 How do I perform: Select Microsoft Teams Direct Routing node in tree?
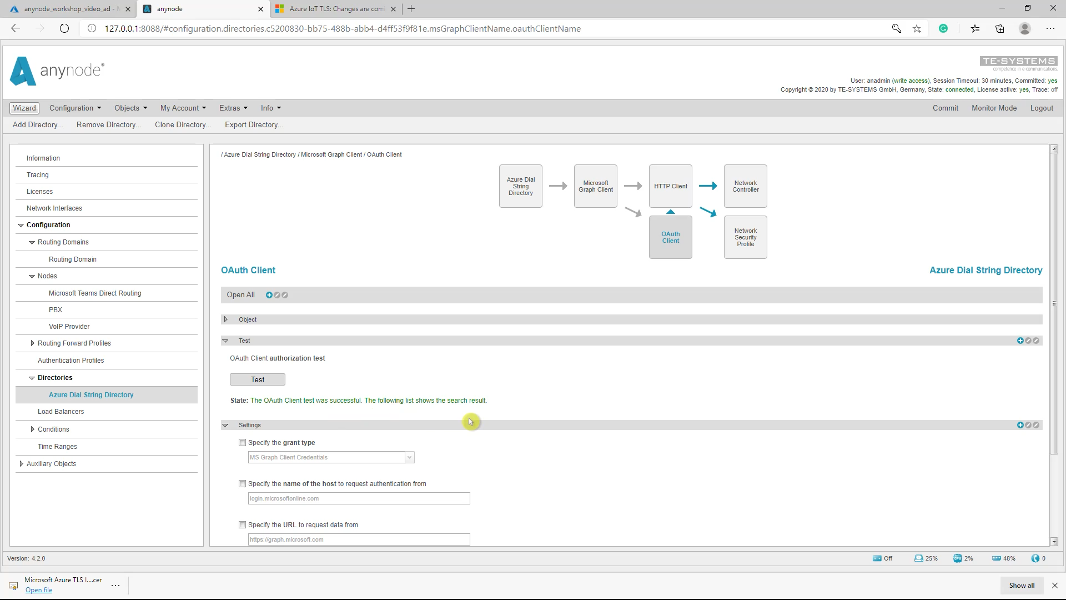[95, 293]
